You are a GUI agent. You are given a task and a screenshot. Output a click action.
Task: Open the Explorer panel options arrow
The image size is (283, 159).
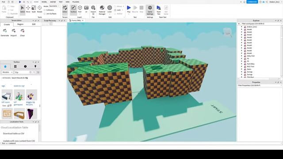[275, 21]
